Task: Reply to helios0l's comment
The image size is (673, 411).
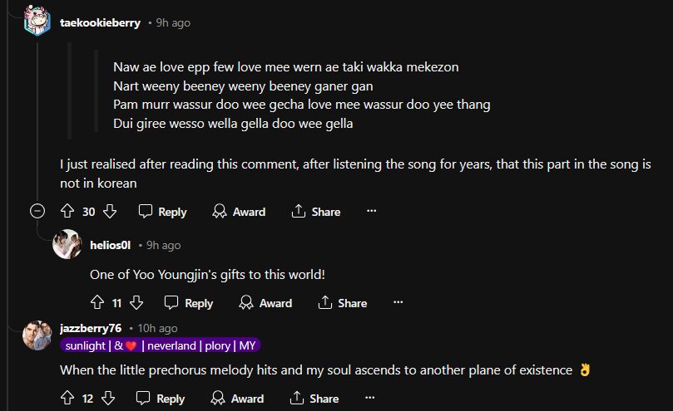Action: pyautogui.click(x=189, y=303)
